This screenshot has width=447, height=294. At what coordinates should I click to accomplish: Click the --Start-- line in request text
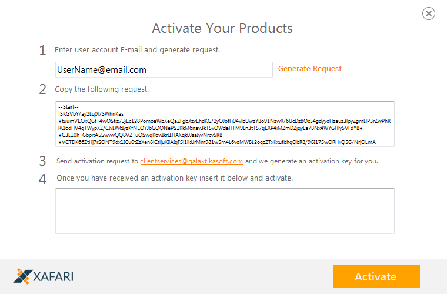tap(68, 107)
